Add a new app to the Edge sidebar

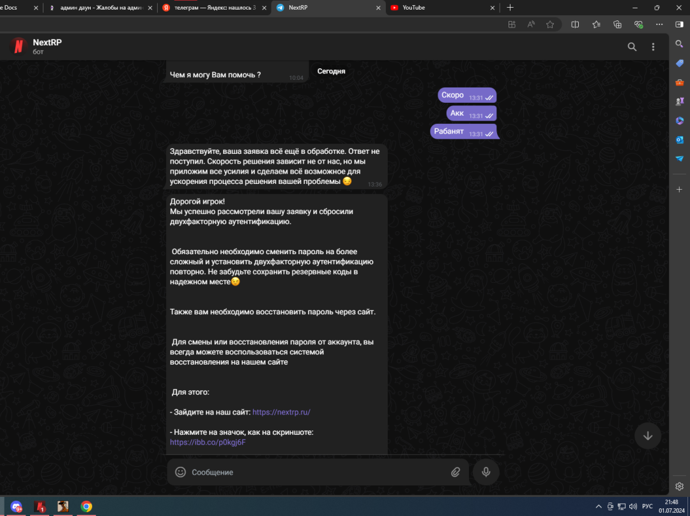(x=679, y=190)
